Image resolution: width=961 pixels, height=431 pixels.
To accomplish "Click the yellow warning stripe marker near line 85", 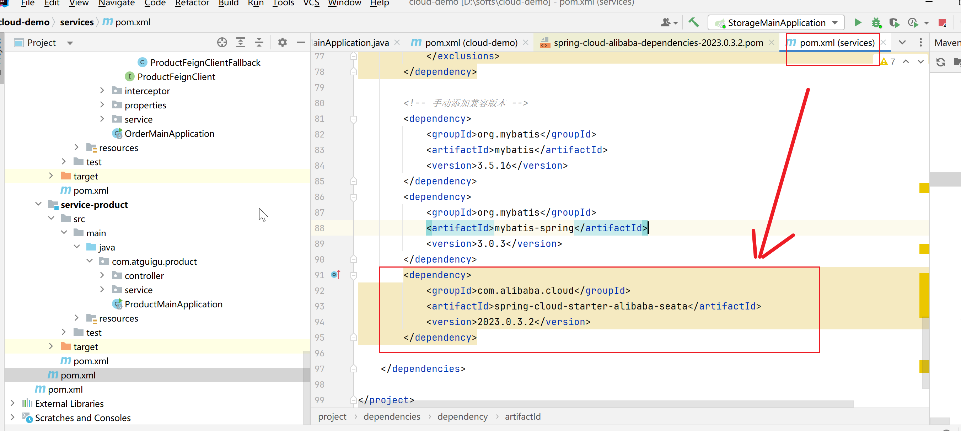I will click(924, 188).
